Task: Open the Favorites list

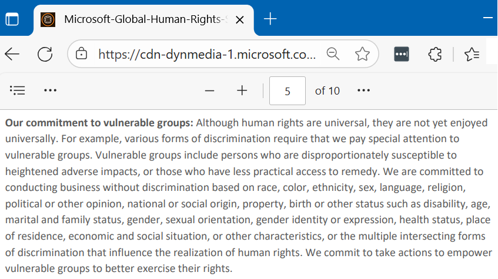Action: 472,54
